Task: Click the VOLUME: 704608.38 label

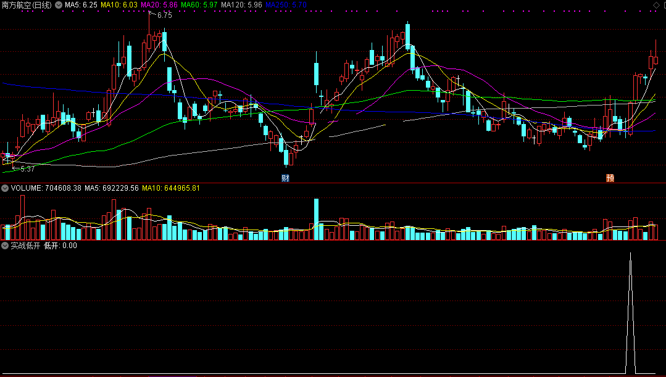Action: point(46,188)
